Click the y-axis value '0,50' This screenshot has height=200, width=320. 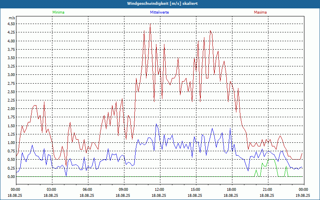coord(11,160)
